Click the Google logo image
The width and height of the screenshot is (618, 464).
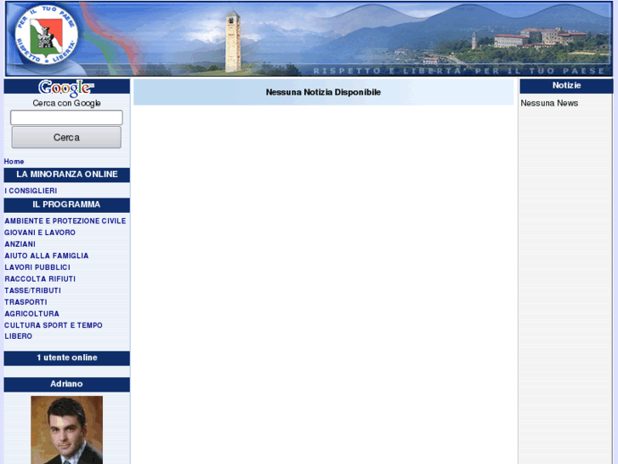tap(66, 88)
